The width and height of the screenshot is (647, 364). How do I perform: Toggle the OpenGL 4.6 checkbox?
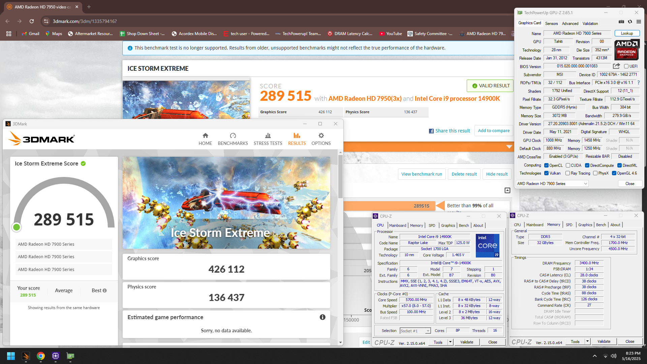[x=614, y=173]
